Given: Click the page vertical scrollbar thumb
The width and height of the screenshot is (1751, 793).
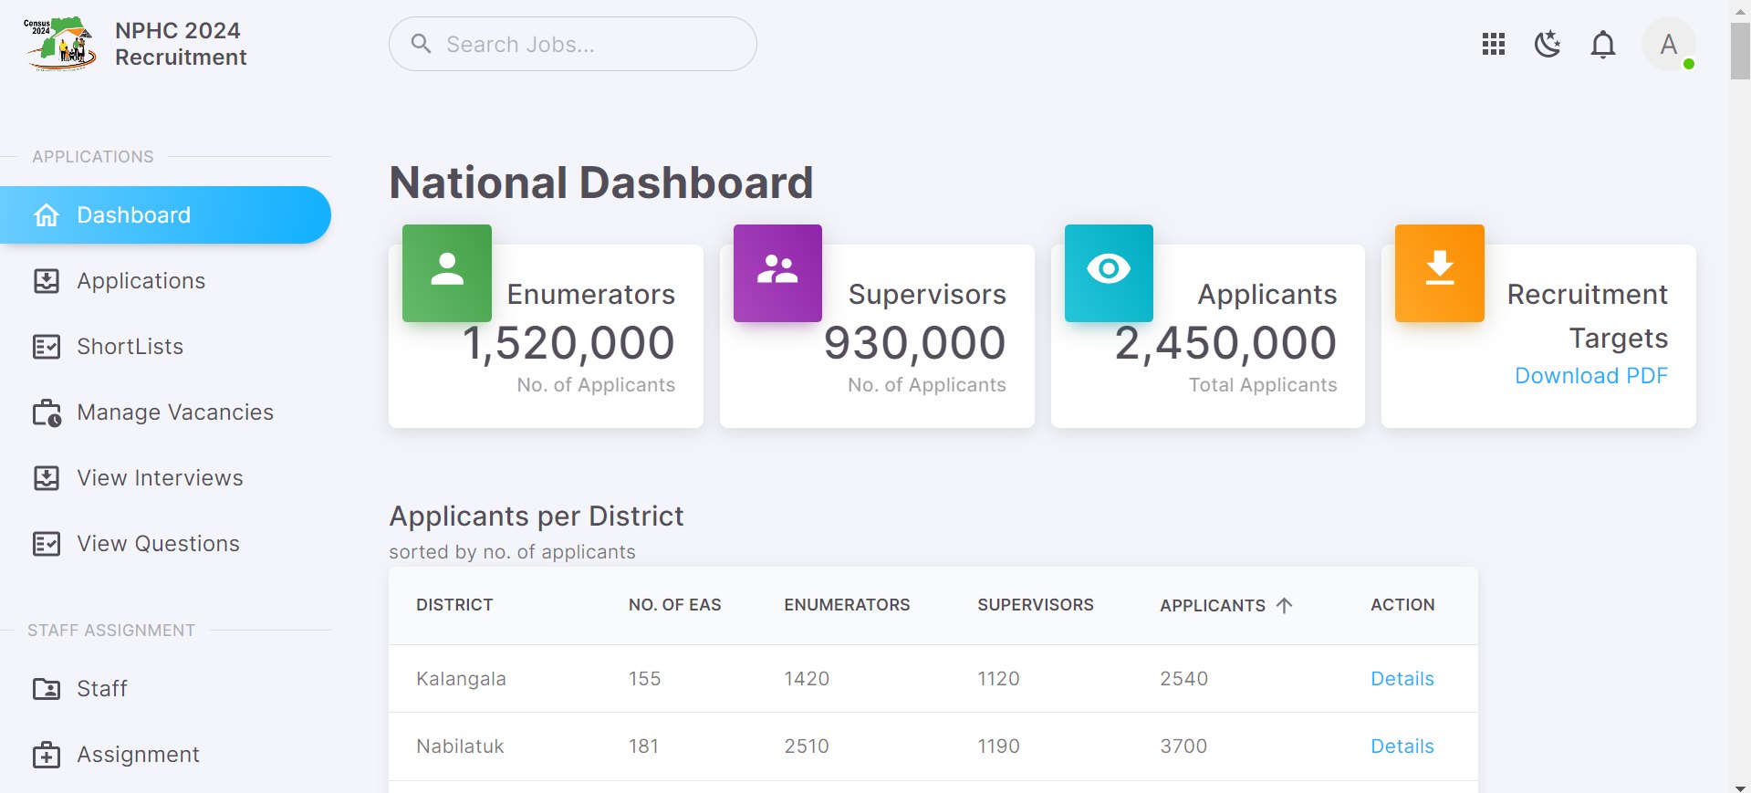Looking at the screenshot, I should pos(1741,51).
